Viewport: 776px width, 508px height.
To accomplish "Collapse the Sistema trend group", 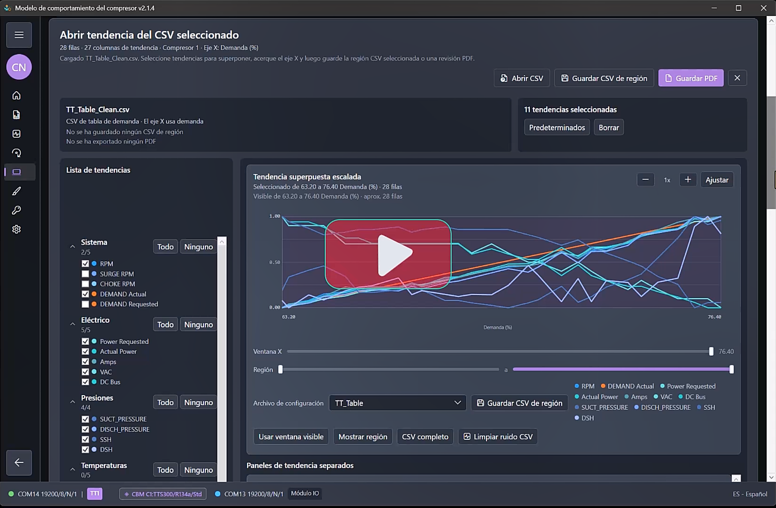I will click(72, 246).
